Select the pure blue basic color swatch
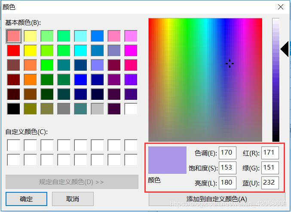 80,80
